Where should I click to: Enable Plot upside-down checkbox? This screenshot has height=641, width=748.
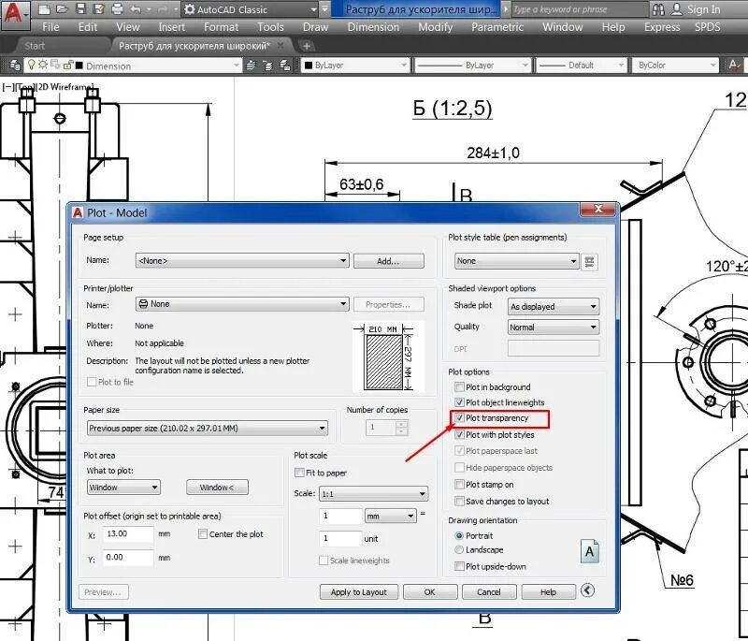coord(459,566)
